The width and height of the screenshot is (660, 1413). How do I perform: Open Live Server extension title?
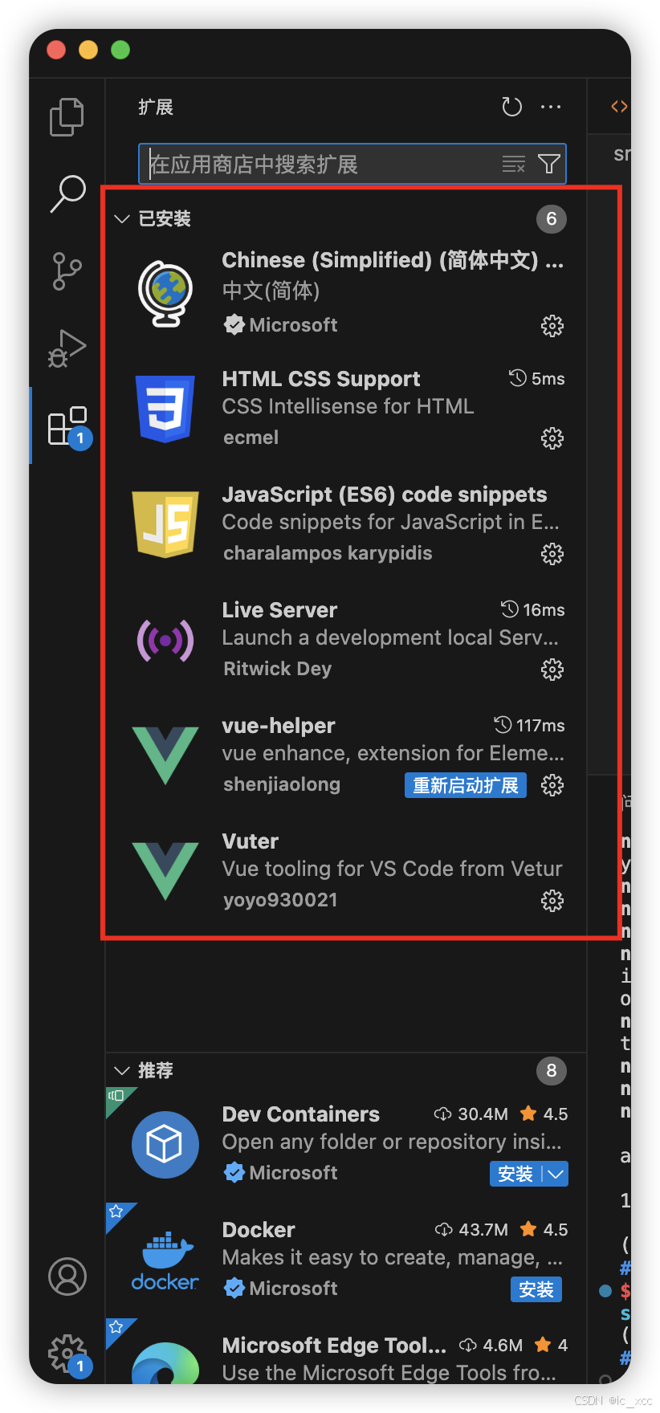(279, 610)
